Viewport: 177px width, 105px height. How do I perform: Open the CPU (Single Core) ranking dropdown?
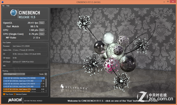coord(14,74)
